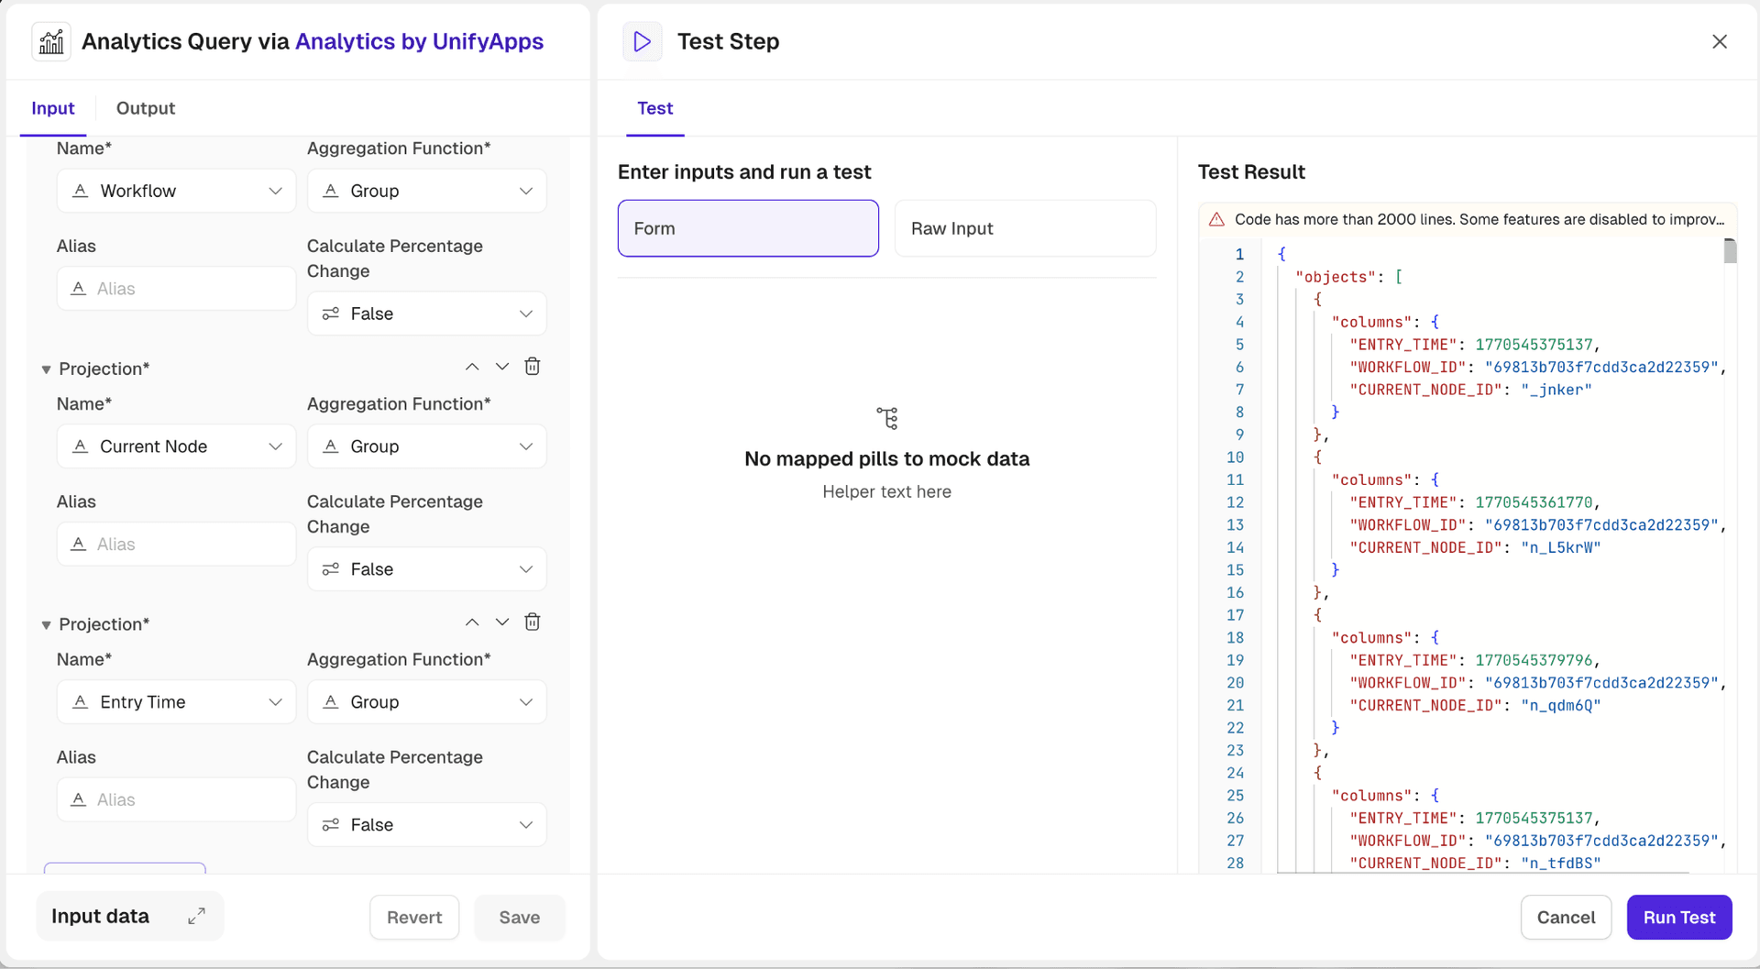1760x969 pixels.
Task: Move the Current Node projection down
Action: click(x=502, y=367)
